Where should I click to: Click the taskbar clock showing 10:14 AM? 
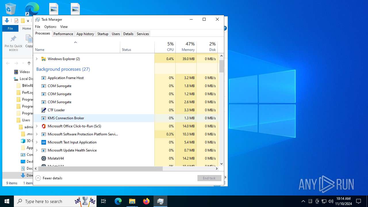pos(344,201)
